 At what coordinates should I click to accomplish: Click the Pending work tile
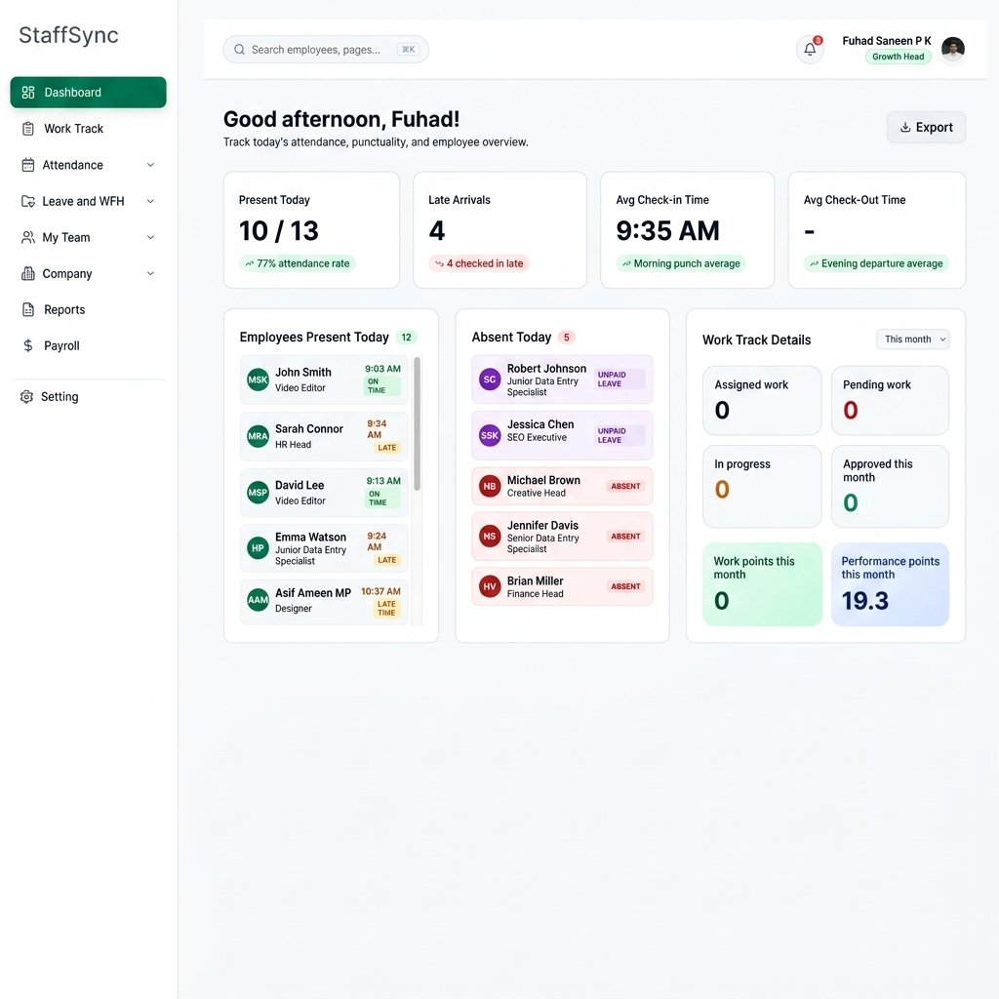pyautogui.click(x=890, y=401)
